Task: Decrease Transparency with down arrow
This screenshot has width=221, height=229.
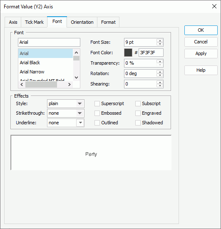Action: click(160, 65)
